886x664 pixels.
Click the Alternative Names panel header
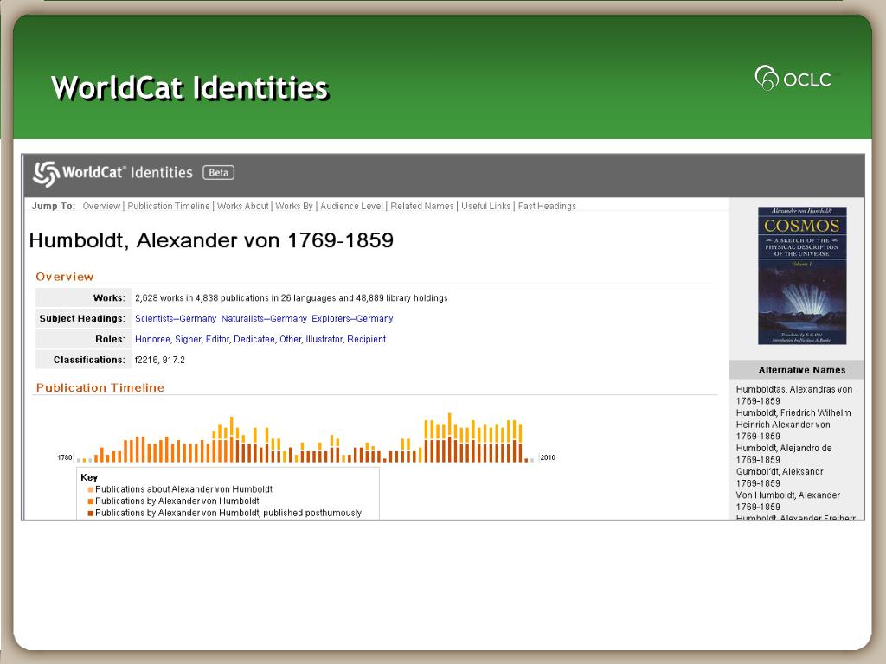[796, 370]
